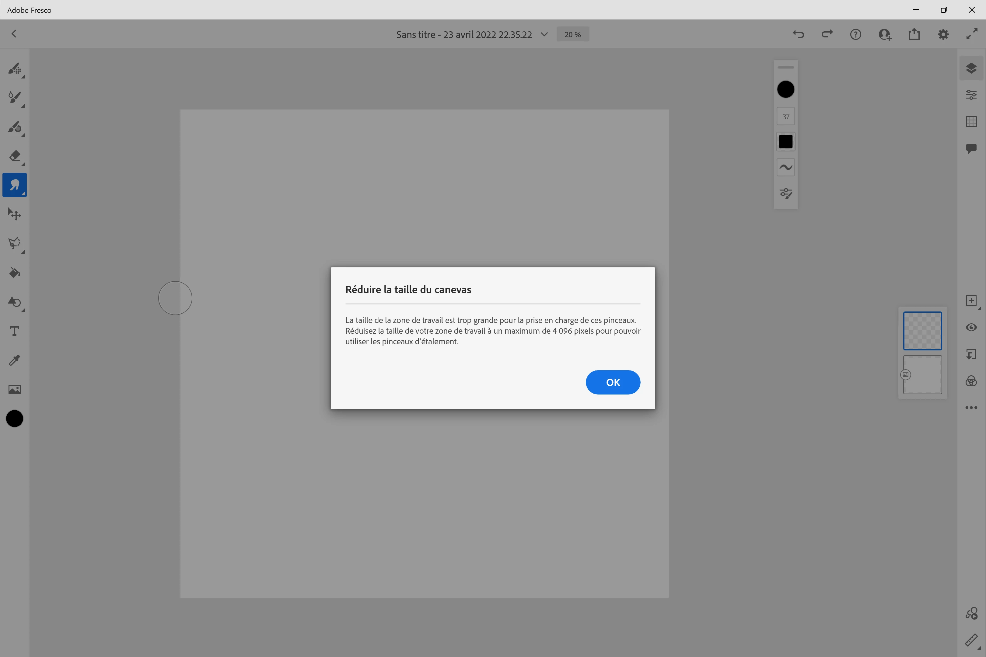Screen dimensions: 986x657
Task: Open the black color chip in toolbar
Action: point(14,419)
